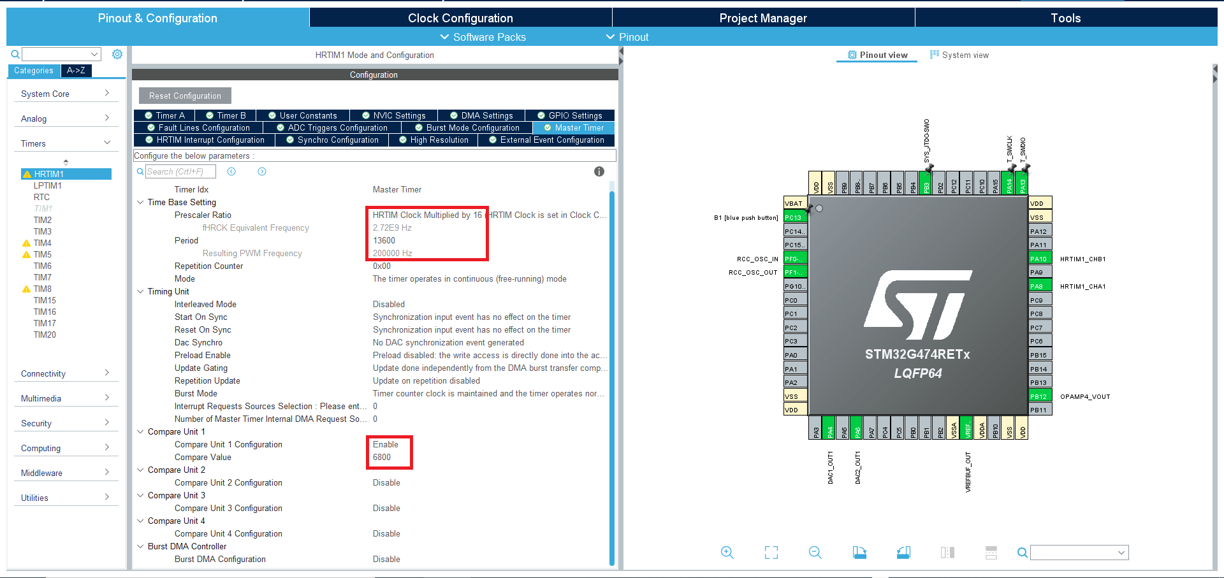The width and height of the screenshot is (1224, 578).
Task: Click the Reset Configuration button
Action: coord(185,96)
